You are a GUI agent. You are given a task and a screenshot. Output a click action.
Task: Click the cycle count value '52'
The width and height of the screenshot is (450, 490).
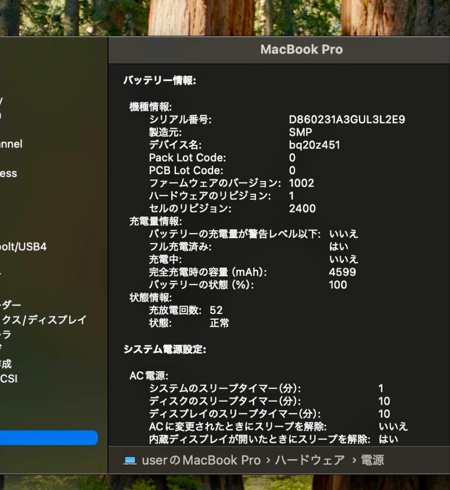(x=216, y=310)
